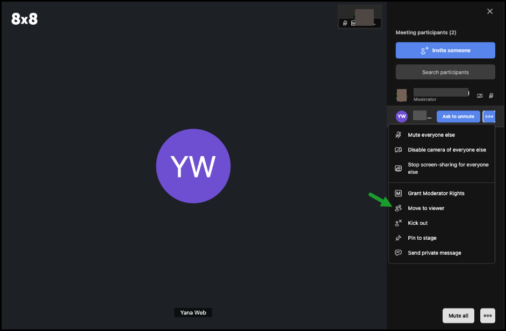The height and width of the screenshot is (331, 506).
Task: Close the participants panel
Action: (x=489, y=11)
